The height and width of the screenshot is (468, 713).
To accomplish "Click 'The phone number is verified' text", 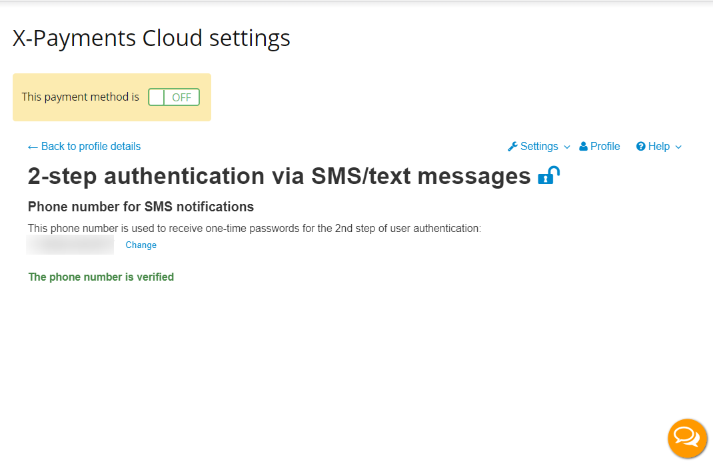I will [101, 277].
